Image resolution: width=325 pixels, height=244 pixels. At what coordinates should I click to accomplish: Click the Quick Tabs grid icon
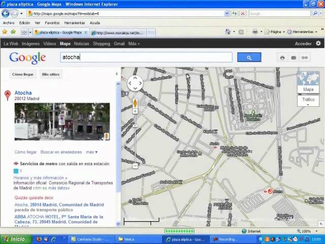click(x=24, y=33)
